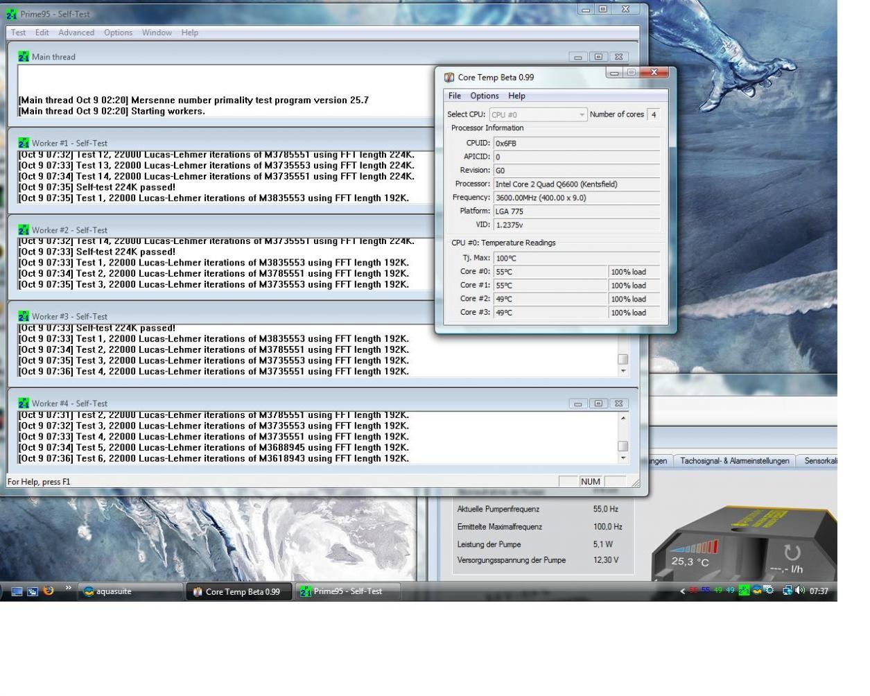Open the Prime95 Options menu

click(x=119, y=33)
